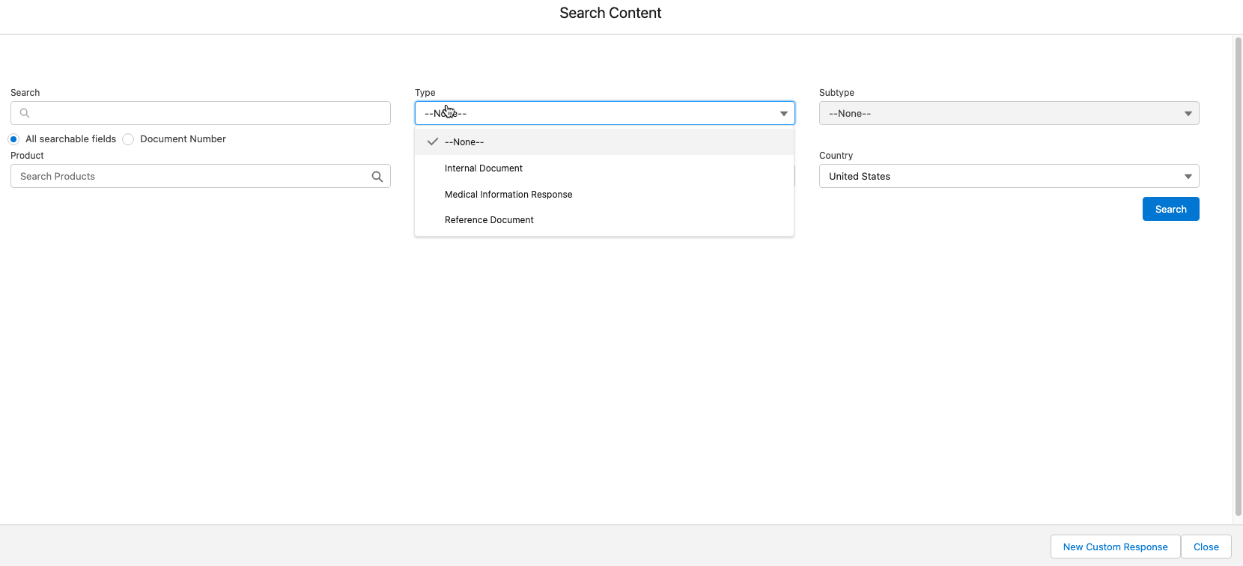The height and width of the screenshot is (566, 1243).
Task: Click into the Search Products field
Action: pyautogui.click(x=191, y=177)
